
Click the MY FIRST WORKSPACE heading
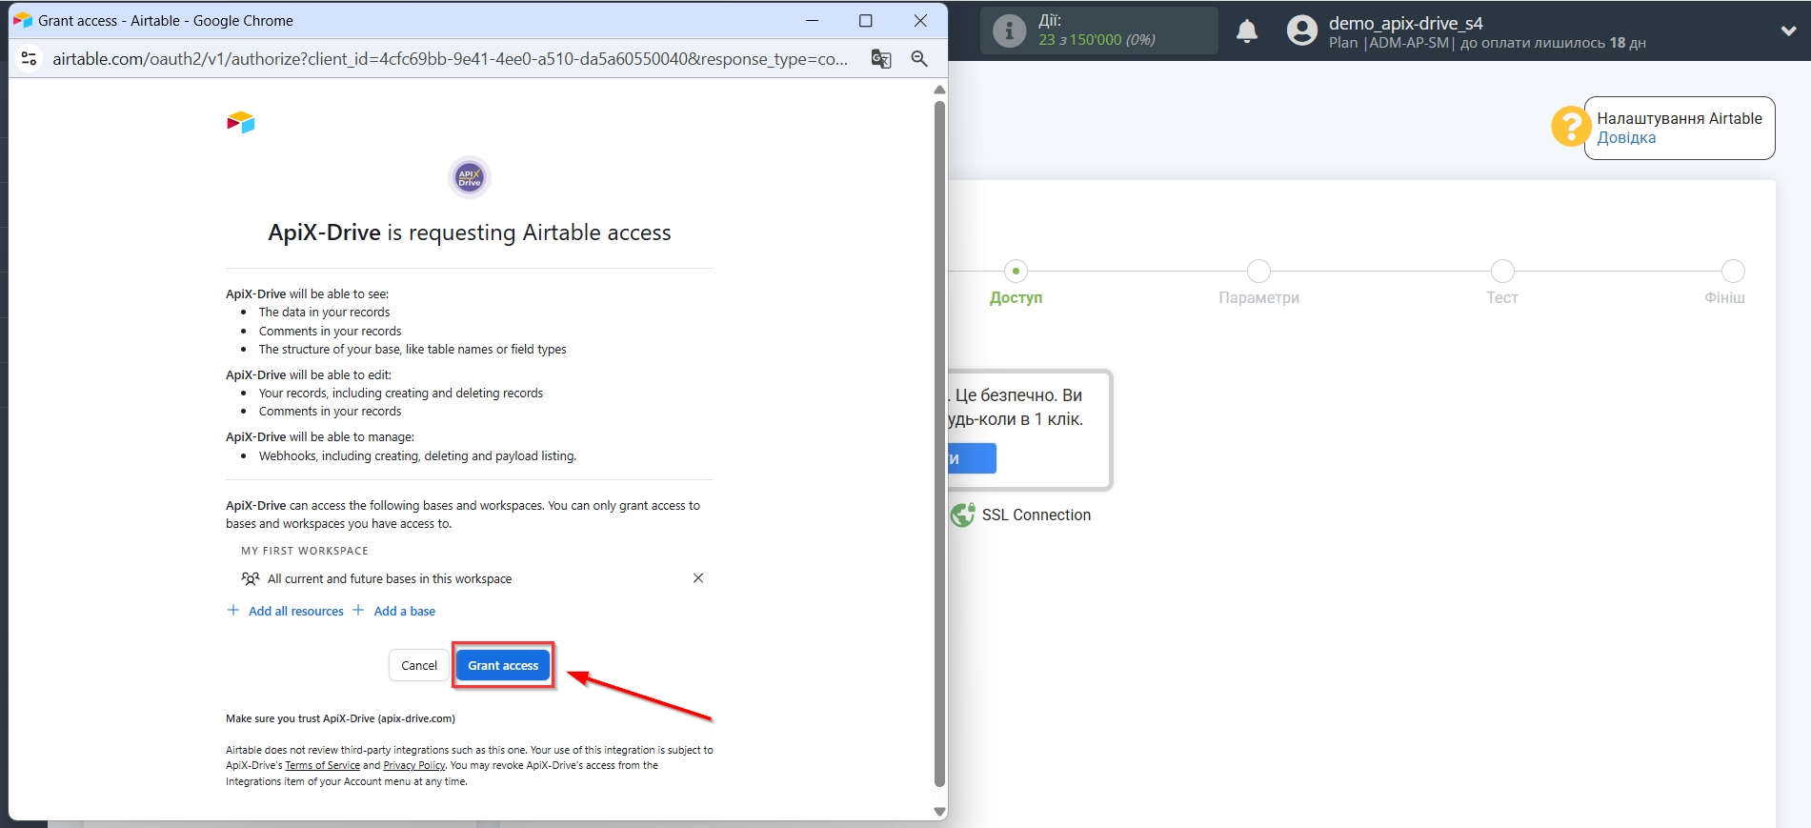(305, 551)
